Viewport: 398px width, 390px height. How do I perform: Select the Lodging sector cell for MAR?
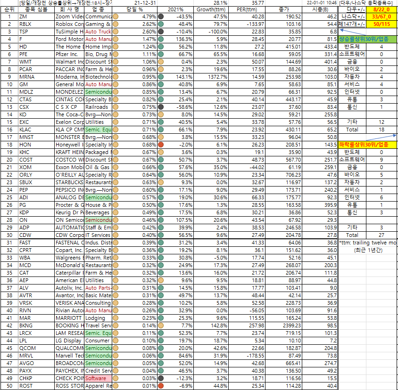(98, 318)
